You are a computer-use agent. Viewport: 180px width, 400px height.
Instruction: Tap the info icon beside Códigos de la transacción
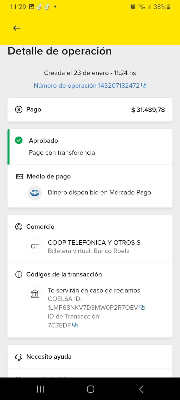click(19, 274)
